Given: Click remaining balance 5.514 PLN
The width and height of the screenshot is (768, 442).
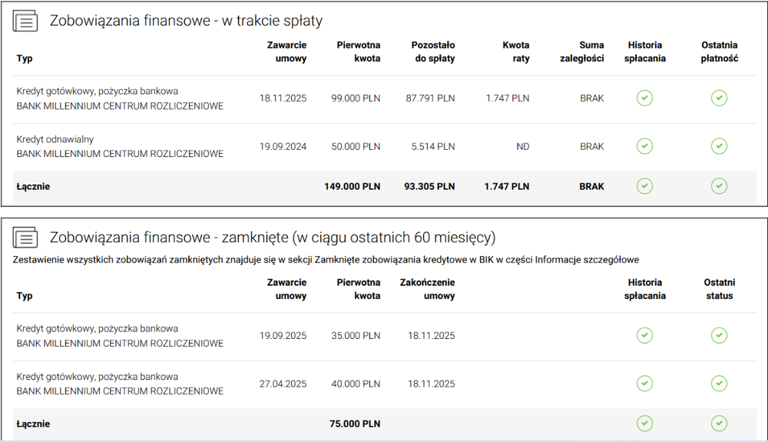Looking at the screenshot, I should pyautogui.click(x=433, y=147).
